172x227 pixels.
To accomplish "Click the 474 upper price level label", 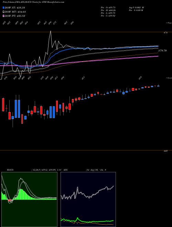I will pos(165,33).
